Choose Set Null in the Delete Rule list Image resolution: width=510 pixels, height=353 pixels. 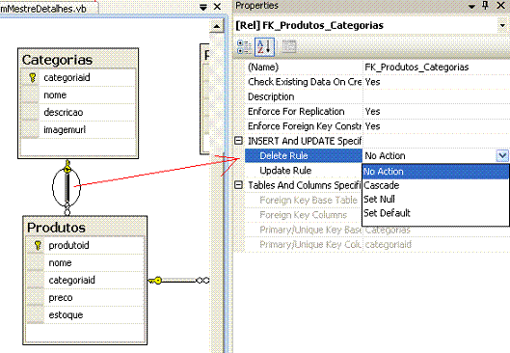pos(436,199)
